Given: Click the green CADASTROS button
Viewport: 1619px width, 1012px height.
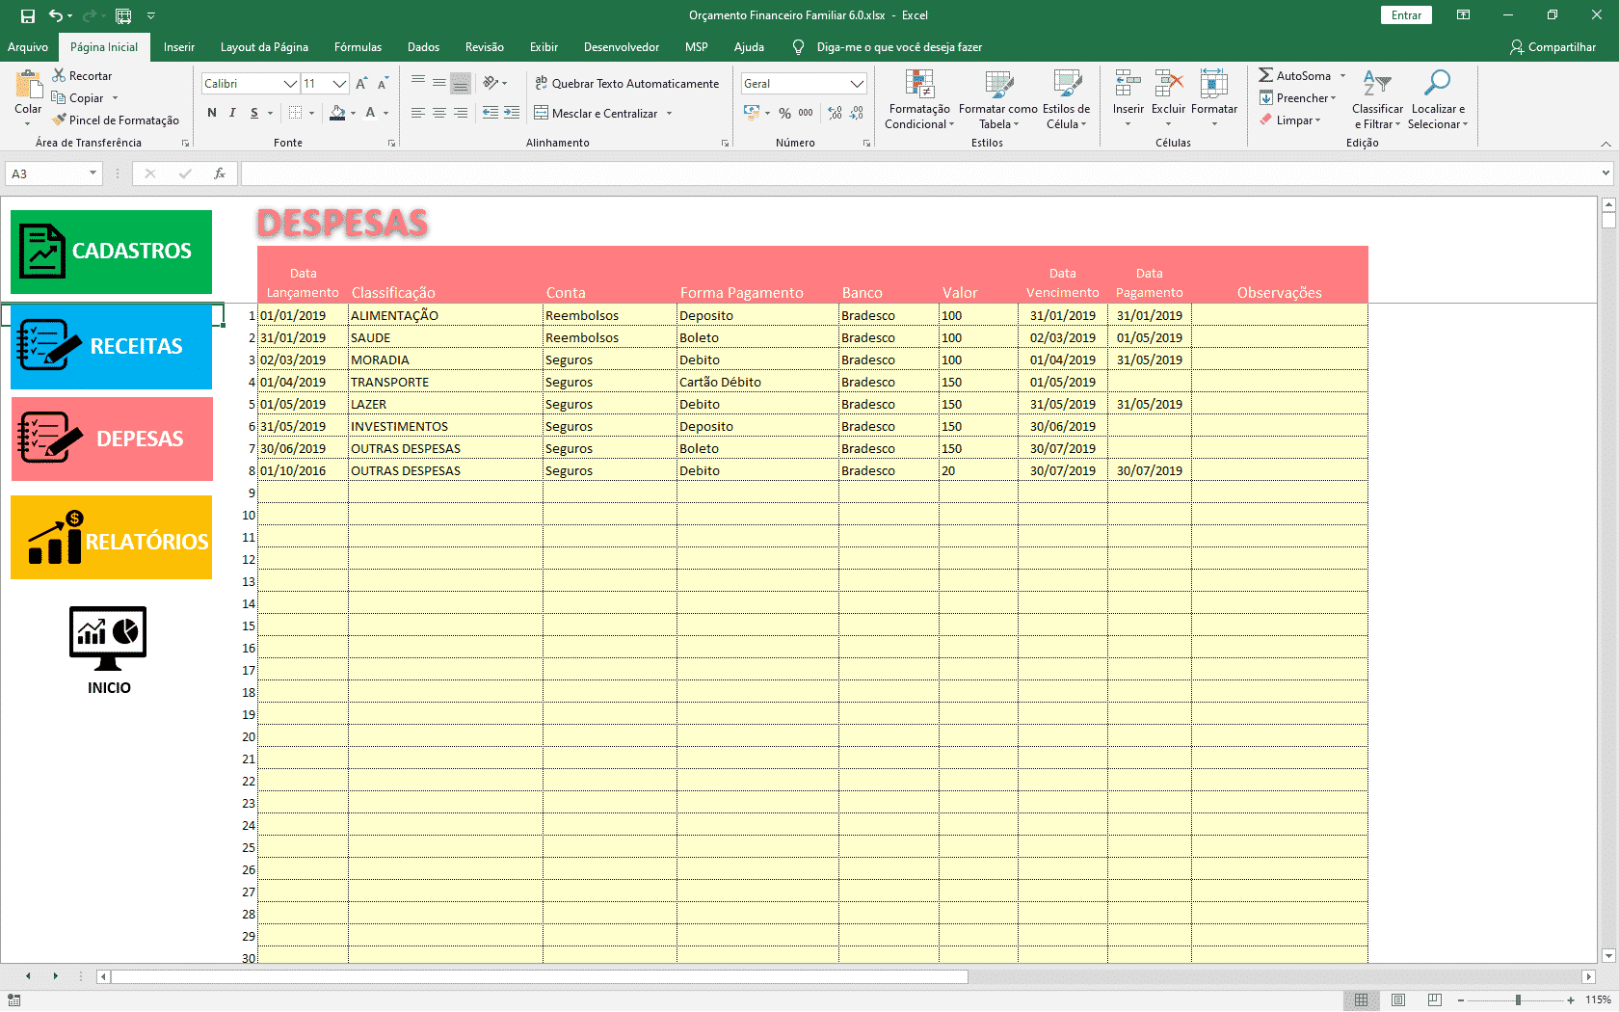Looking at the screenshot, I should click(111, 252).
